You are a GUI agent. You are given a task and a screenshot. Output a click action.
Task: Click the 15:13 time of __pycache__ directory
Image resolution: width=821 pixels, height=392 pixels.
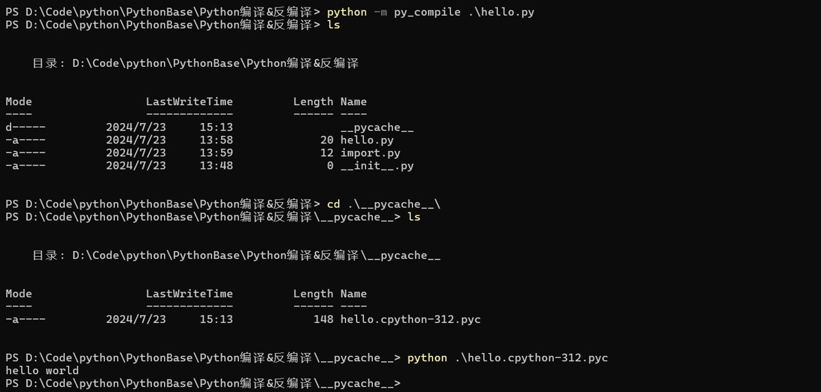(x=216, y=127)
